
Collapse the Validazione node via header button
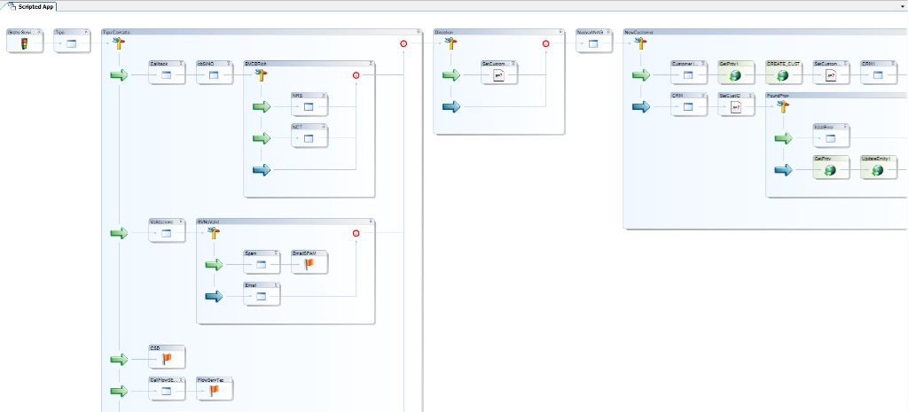tap(181, 221)
